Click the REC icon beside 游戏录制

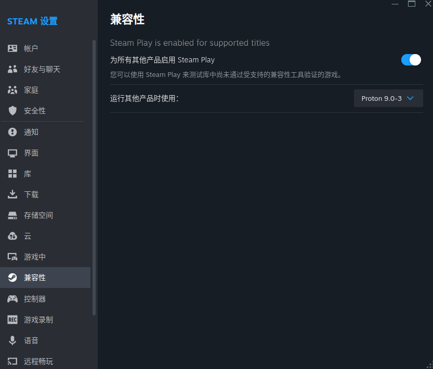[12, 320]
